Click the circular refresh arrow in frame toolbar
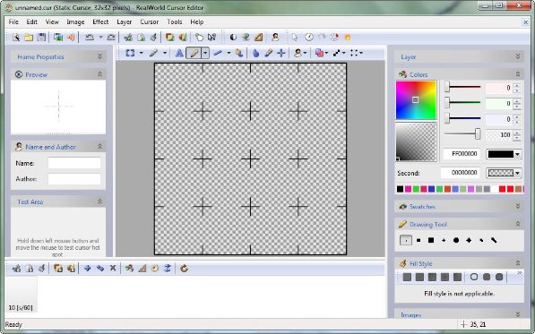Viewport: 535px width, 334px height. pyautogui.click(x=184, y=269)
